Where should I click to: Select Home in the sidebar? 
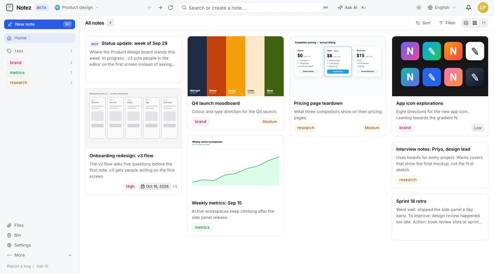39,38
